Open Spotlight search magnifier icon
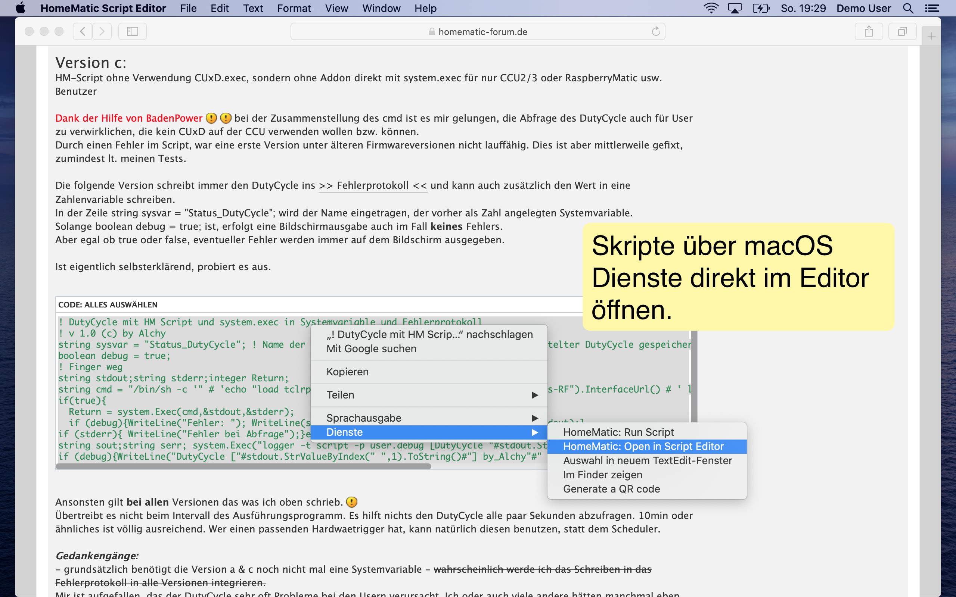The width and height of the screenshot is (956, 597). [x=908, y=8]
